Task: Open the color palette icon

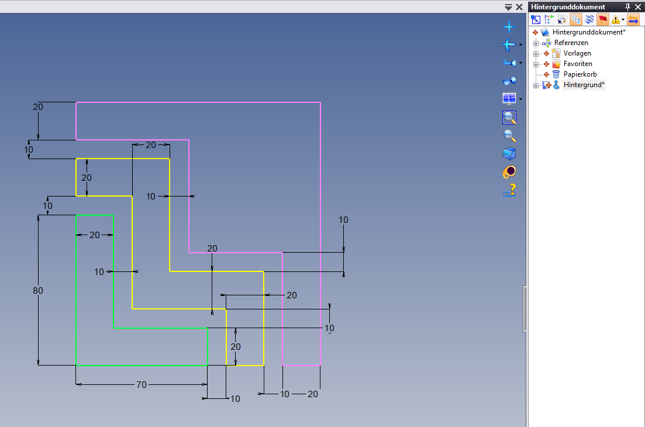Action: 509,172
